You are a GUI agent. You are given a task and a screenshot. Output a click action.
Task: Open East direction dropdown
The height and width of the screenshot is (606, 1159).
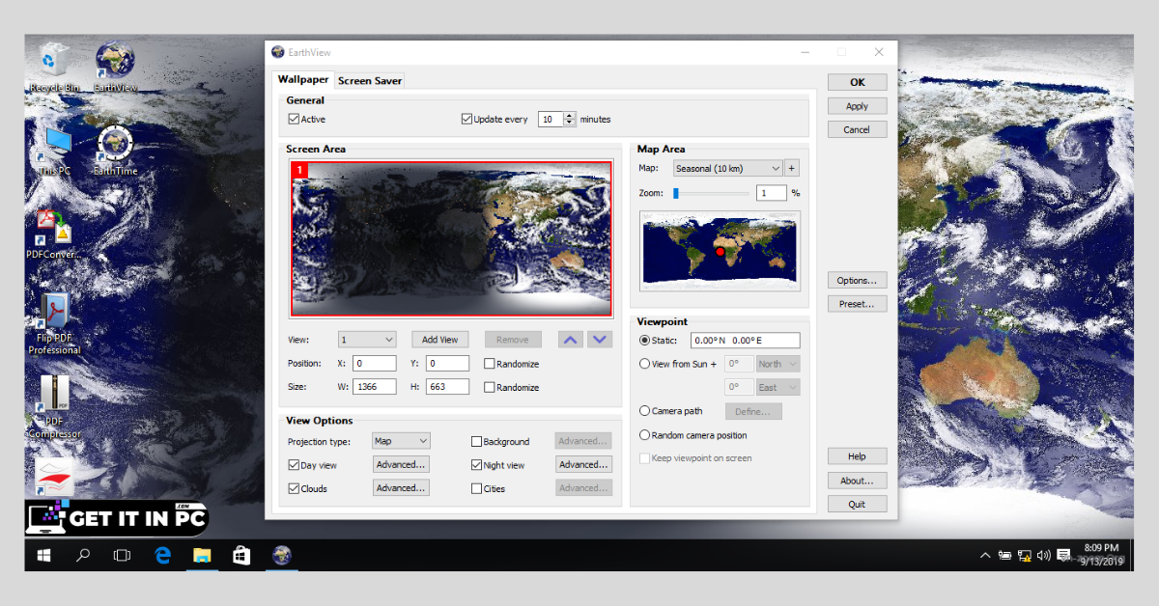click(777, 387)
